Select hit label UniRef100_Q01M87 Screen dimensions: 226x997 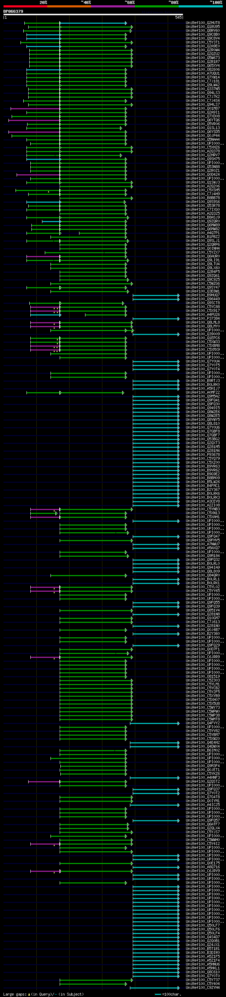[203, 108]
